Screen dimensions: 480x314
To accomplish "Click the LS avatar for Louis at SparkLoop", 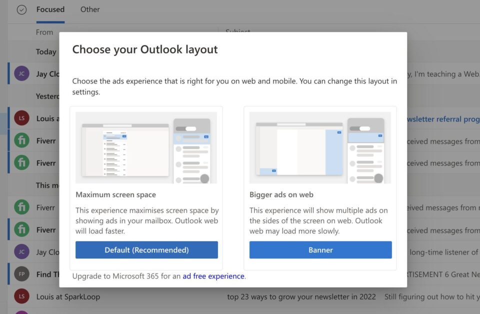I will [21, 296].
